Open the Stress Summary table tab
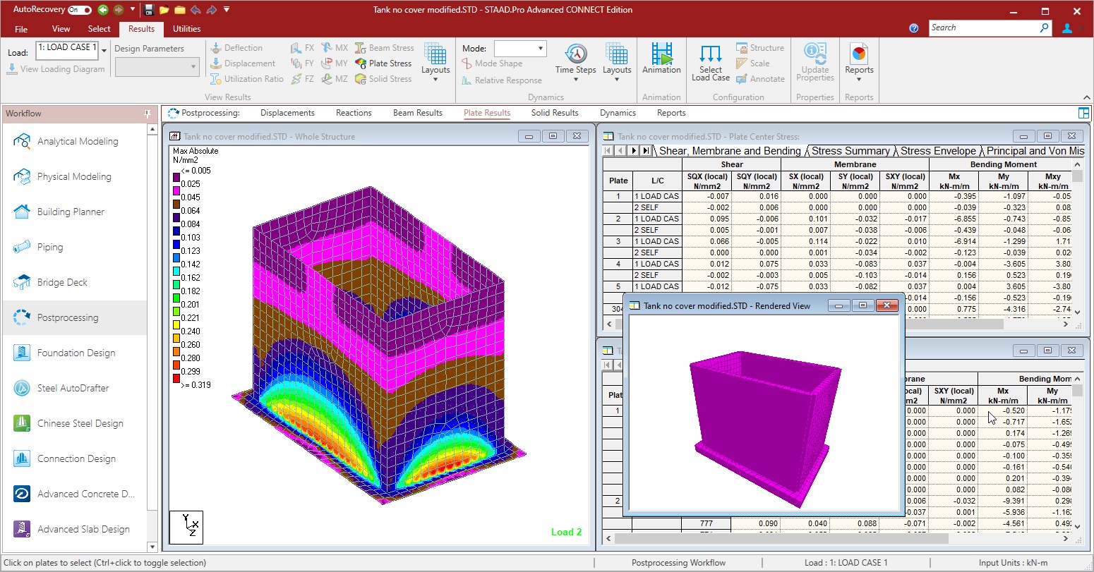Screen dimensions: 1094x572 click(x=850, y=151)
